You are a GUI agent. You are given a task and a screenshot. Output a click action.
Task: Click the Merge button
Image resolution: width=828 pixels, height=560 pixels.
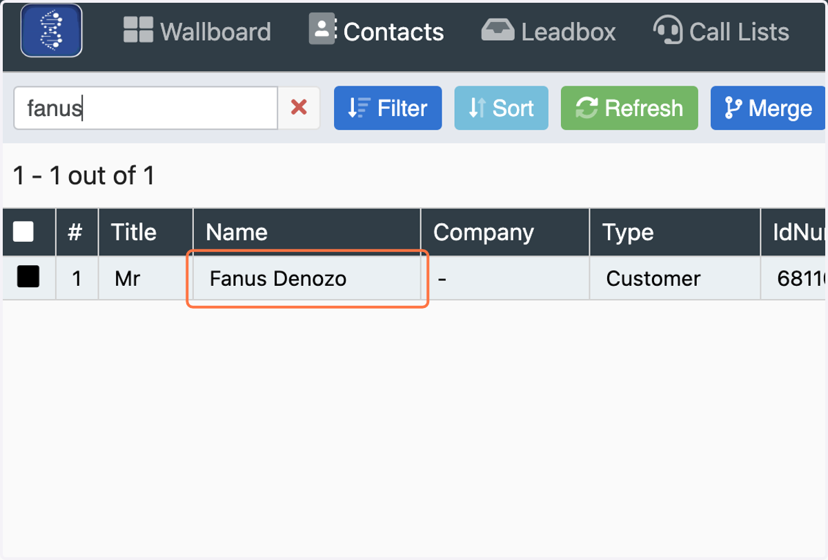point(768,108)
